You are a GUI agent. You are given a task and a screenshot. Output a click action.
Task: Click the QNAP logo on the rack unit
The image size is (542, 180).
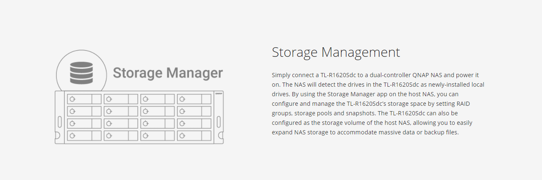point(219,93)
